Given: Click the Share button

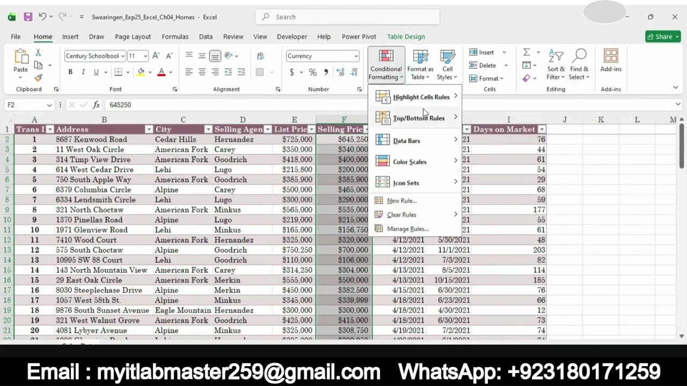Looking at the screenshot, I should coord(663,36).
